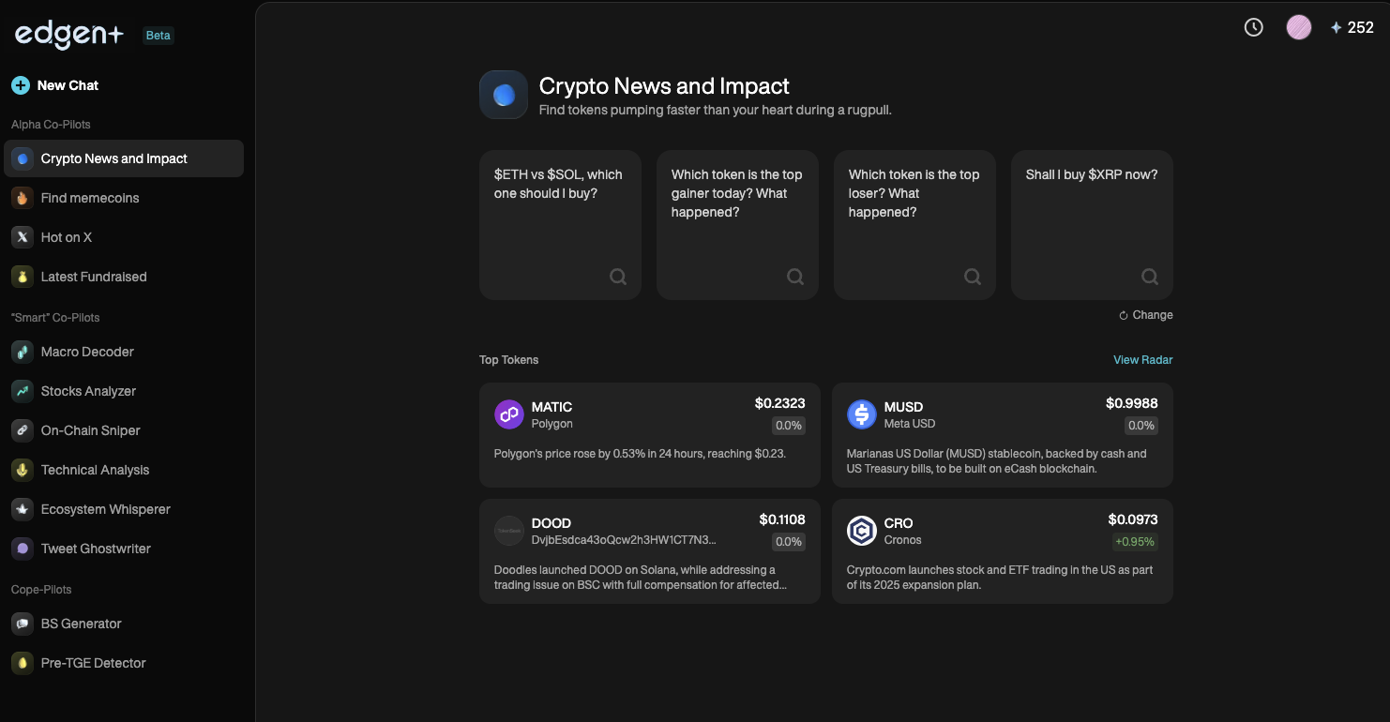Viewport: 1390px width, 722px height.
Task: Click the View Radar link
Action: pos(1142,360)
